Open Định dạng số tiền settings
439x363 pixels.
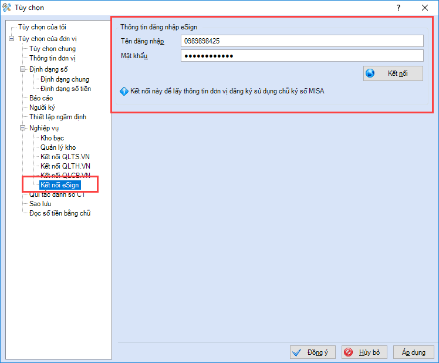66,89
